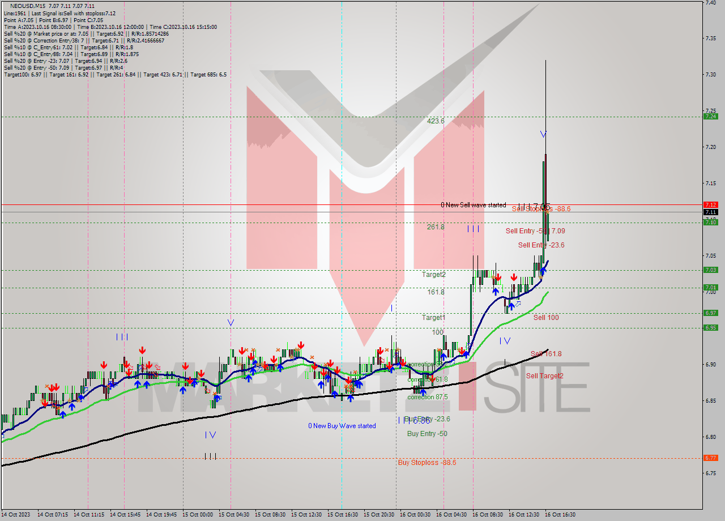Click the 'Sell Stoploss -88.6' label
The height and width of the screenshot is (521, 725).
[541, 209]
